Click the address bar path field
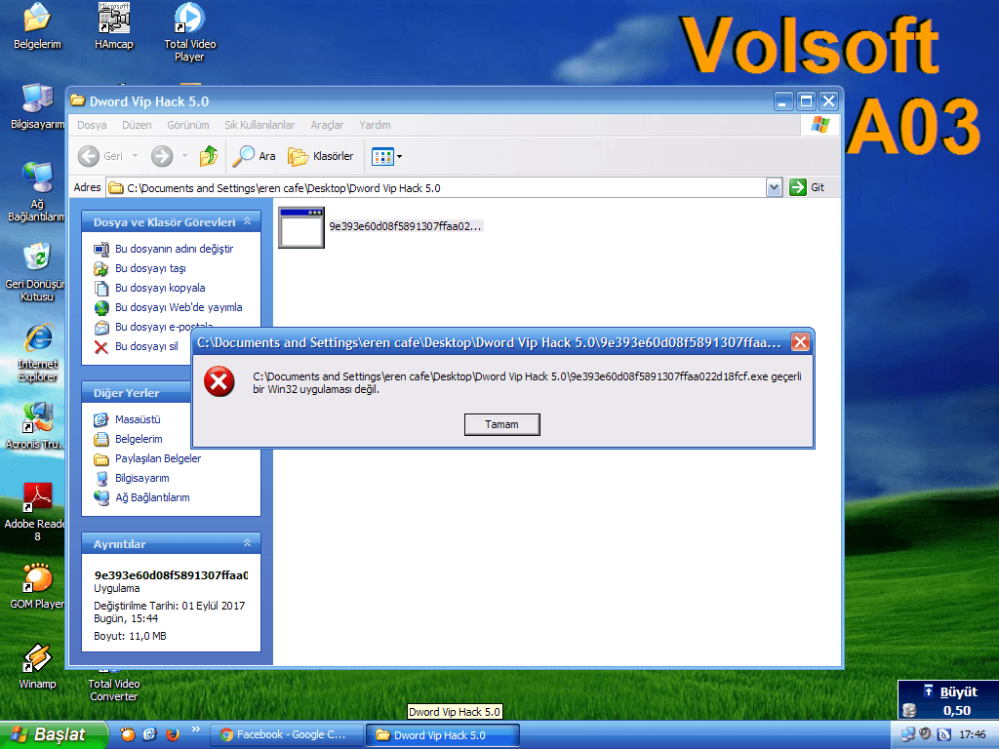Screen dimensions: 999x749 [436, 188]
